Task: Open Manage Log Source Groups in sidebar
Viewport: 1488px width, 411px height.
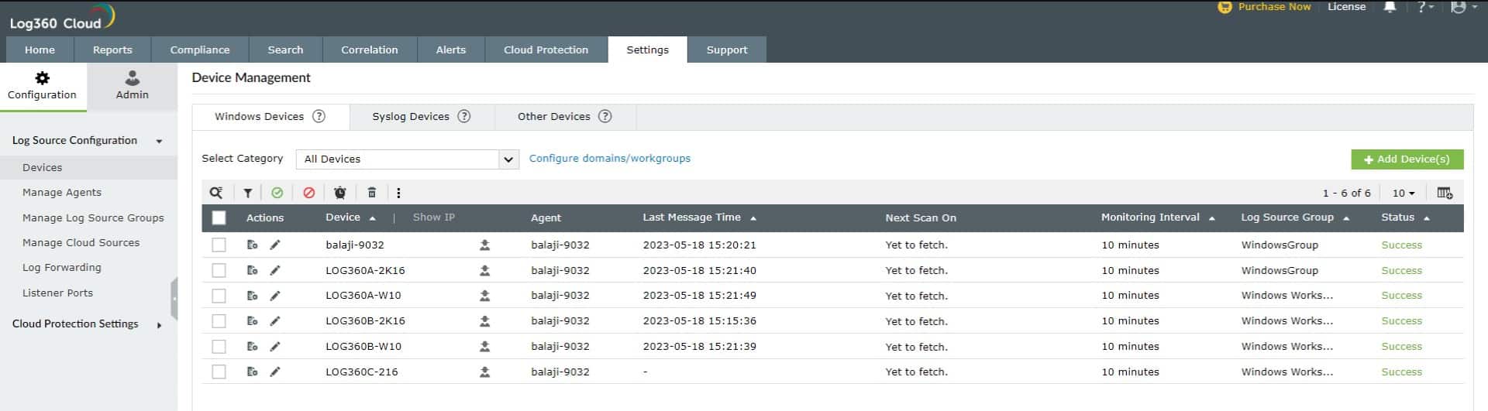Action: [93, 217]
